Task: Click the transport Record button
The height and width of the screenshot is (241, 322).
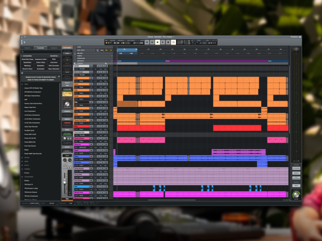Action: [168, 42]
